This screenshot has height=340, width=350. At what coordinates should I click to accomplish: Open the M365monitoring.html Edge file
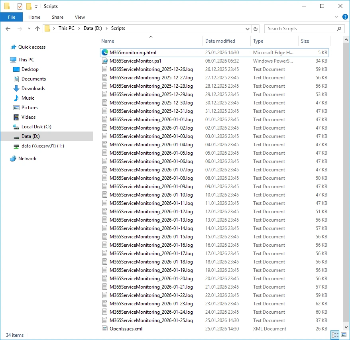(x=133, y=52)
